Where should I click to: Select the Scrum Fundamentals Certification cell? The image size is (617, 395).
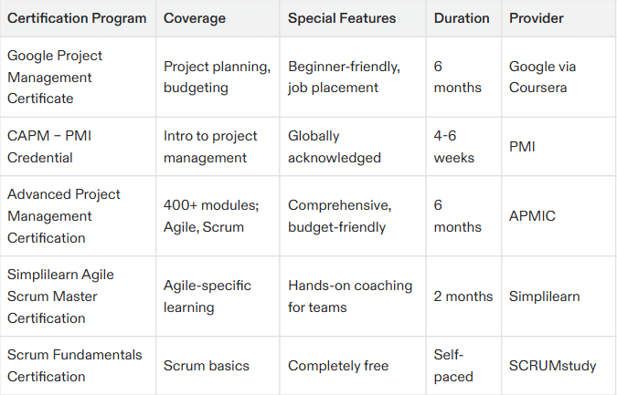click(75, 366)
